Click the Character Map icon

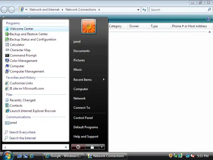[x=7, y=50]
